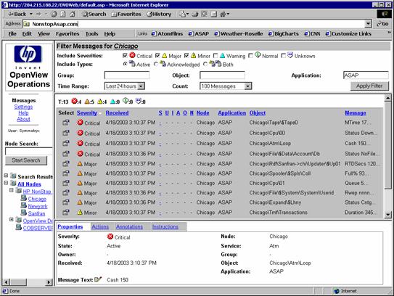The height and width of the screenshot is (296, 394).
Task: Select the Chicago node in the tree
Action: 37,199
